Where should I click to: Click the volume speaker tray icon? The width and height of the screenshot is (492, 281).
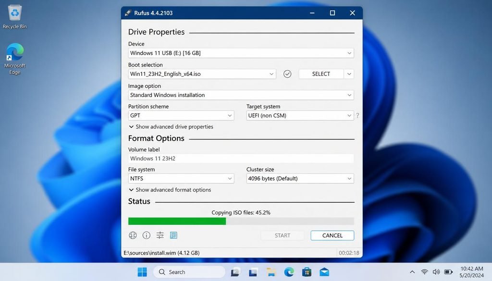pos(436,272)
